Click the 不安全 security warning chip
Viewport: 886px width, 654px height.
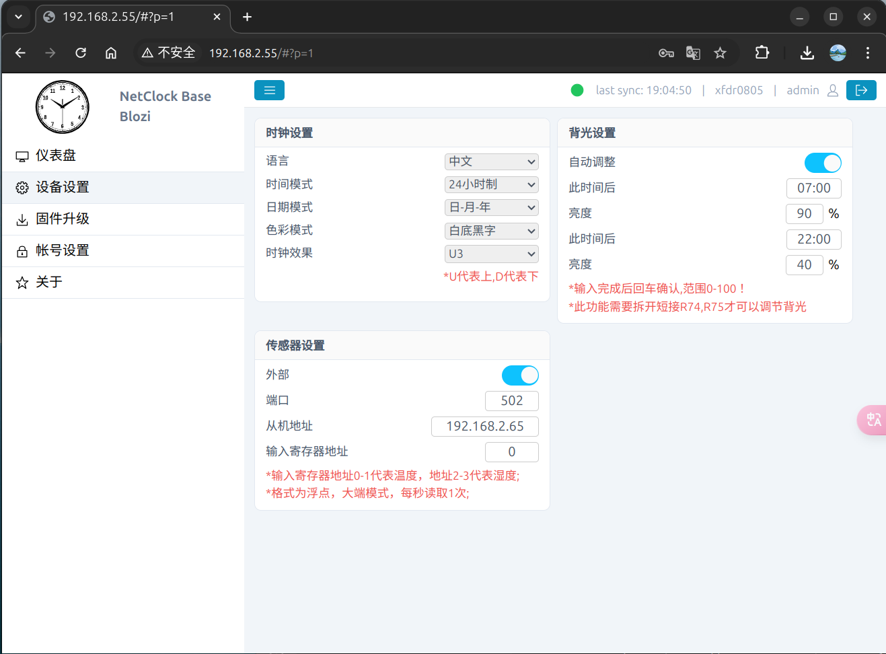pyautogui.click(x=169, y=52)
